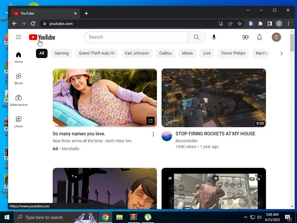
Task: Select the Grand Theft Auto IV chip
Action: [97, 53]
